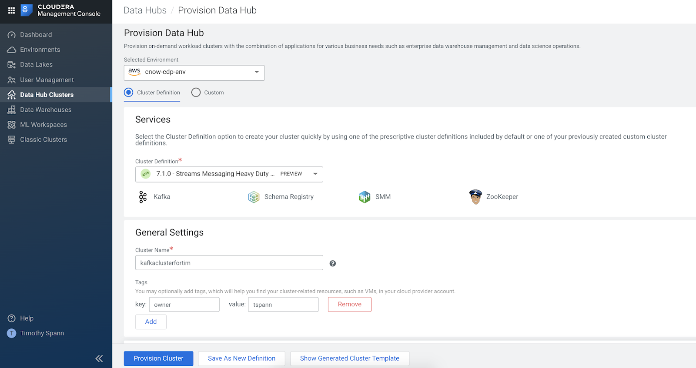
Task: Click the ZooKeeper label
Action: pos(502,197)
